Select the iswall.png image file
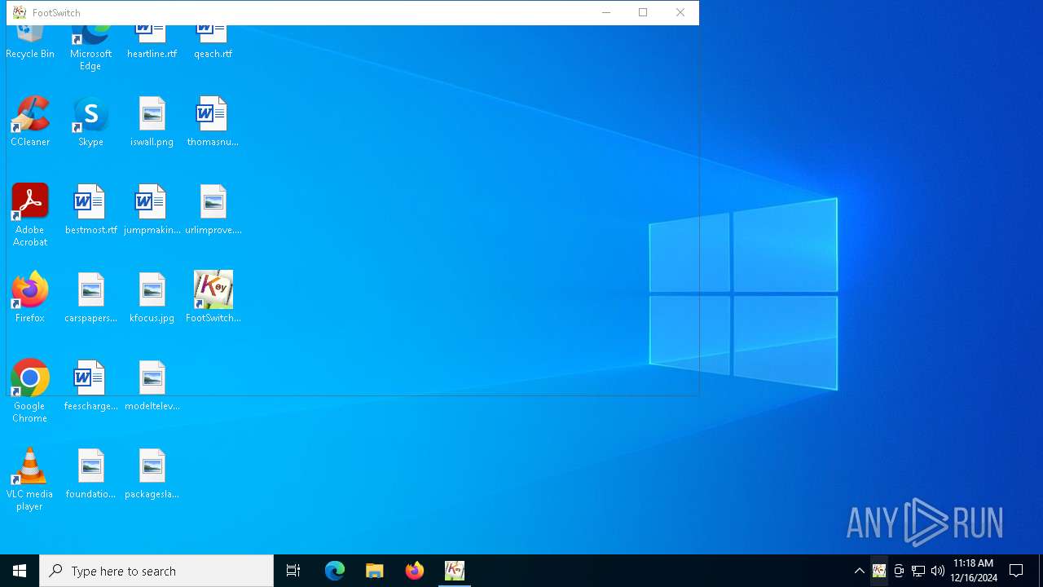 pos(152,121)
